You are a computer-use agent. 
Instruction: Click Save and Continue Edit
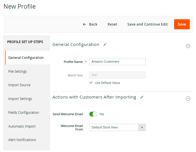point(148,24)
